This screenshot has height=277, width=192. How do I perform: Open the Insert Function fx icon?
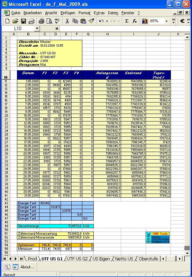coord(135,21)
